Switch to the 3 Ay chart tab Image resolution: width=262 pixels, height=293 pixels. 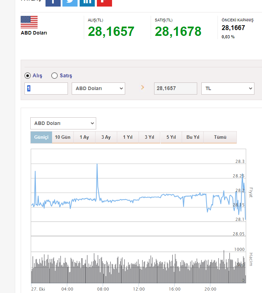point(106,137)
